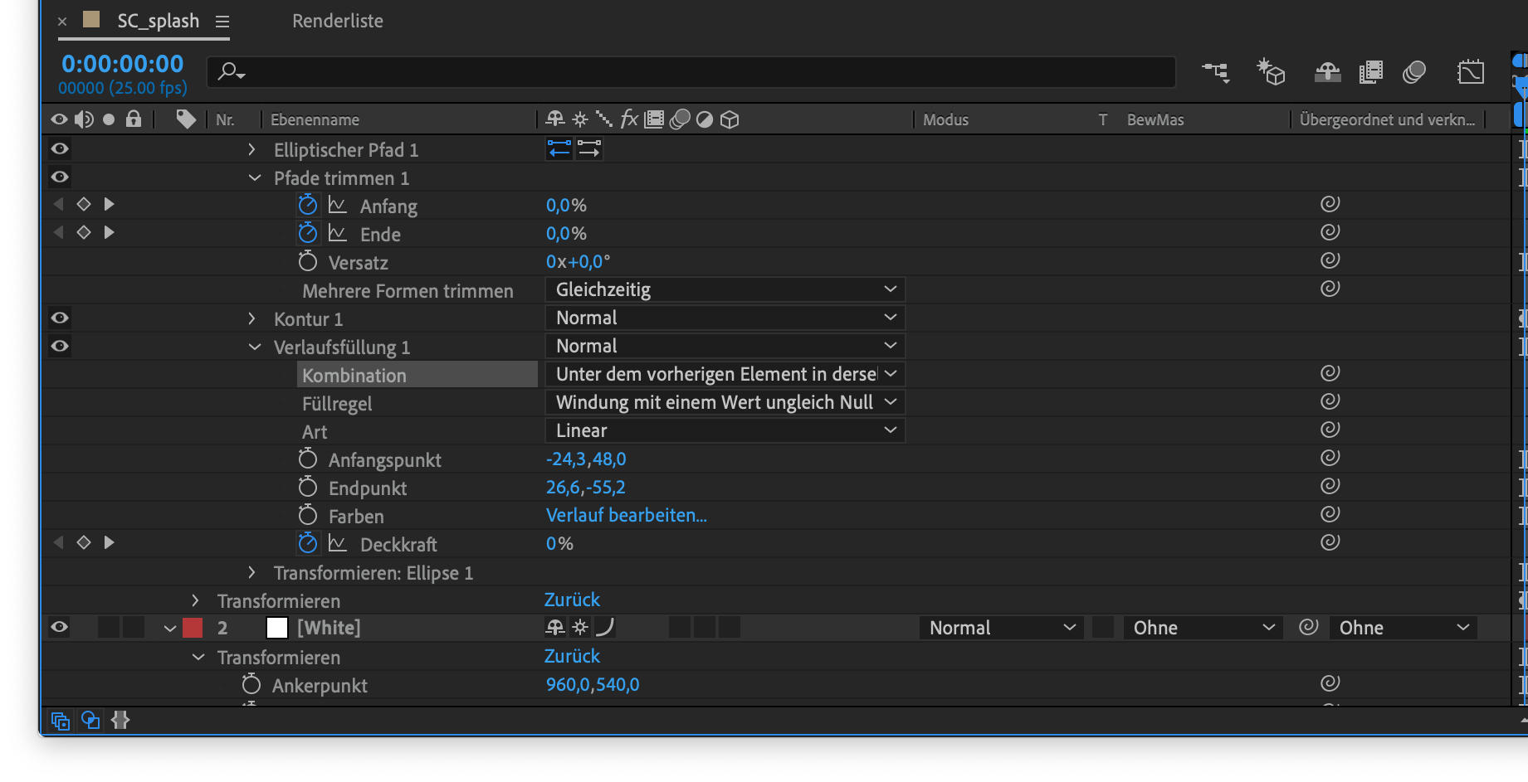Toggle the Shy layers composition switch

(1327, 72)
